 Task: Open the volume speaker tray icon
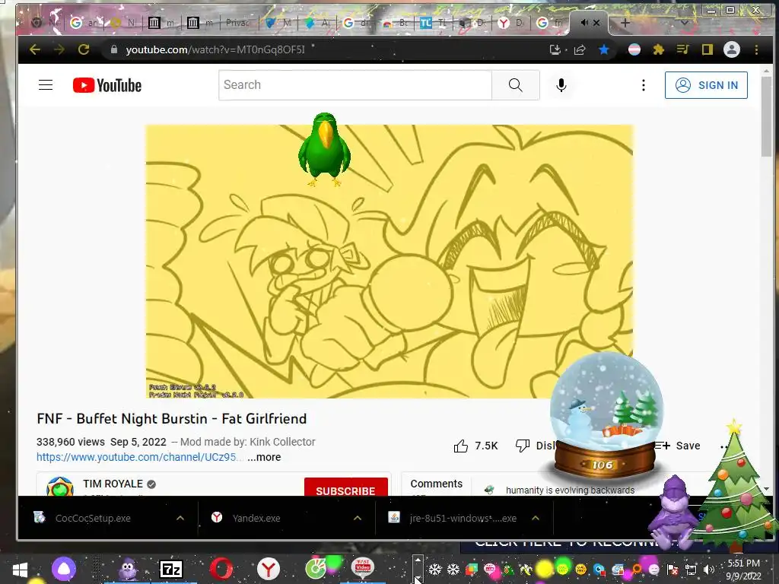click(710, 570)
